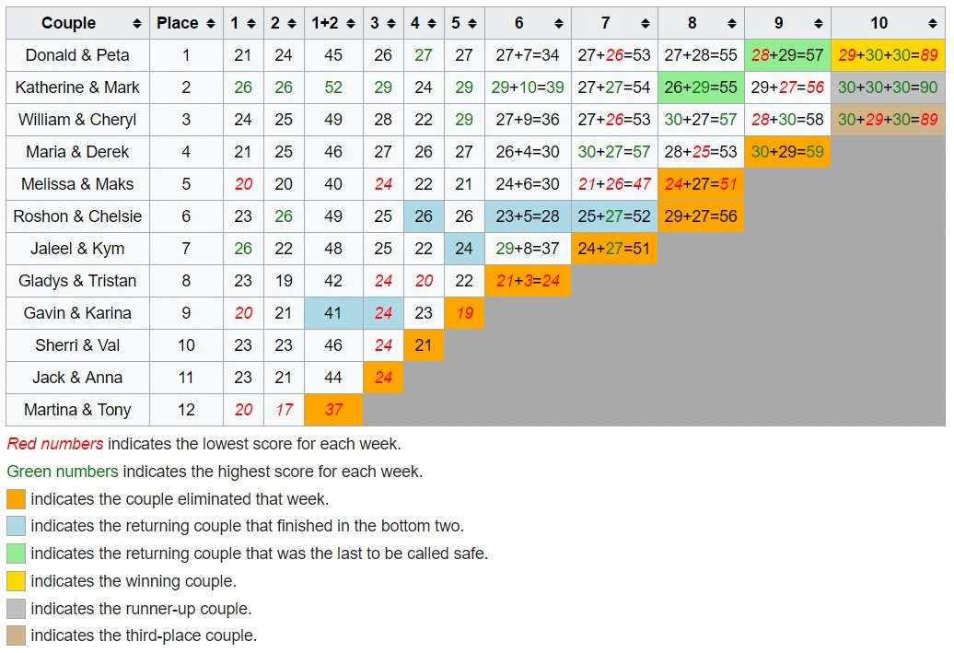Click the orange eliminated-couple legend swatch
The height and width of the screenshot is (653, 954).
[x=16, y=499]
